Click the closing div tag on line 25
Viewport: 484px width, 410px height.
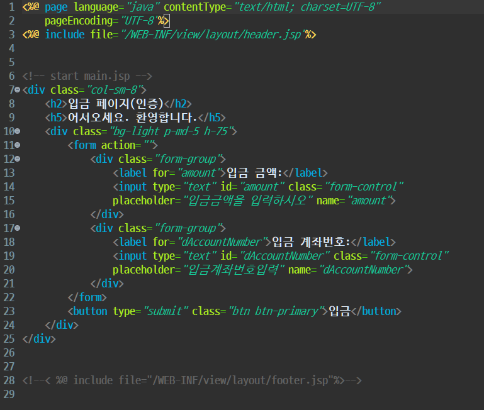[x=39, y=339]
